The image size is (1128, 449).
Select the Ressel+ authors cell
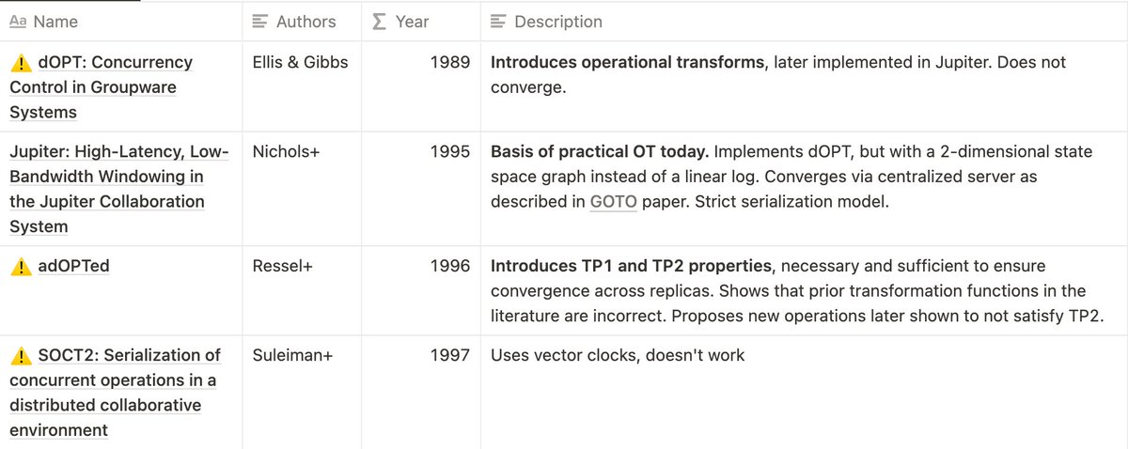[302, 290]
